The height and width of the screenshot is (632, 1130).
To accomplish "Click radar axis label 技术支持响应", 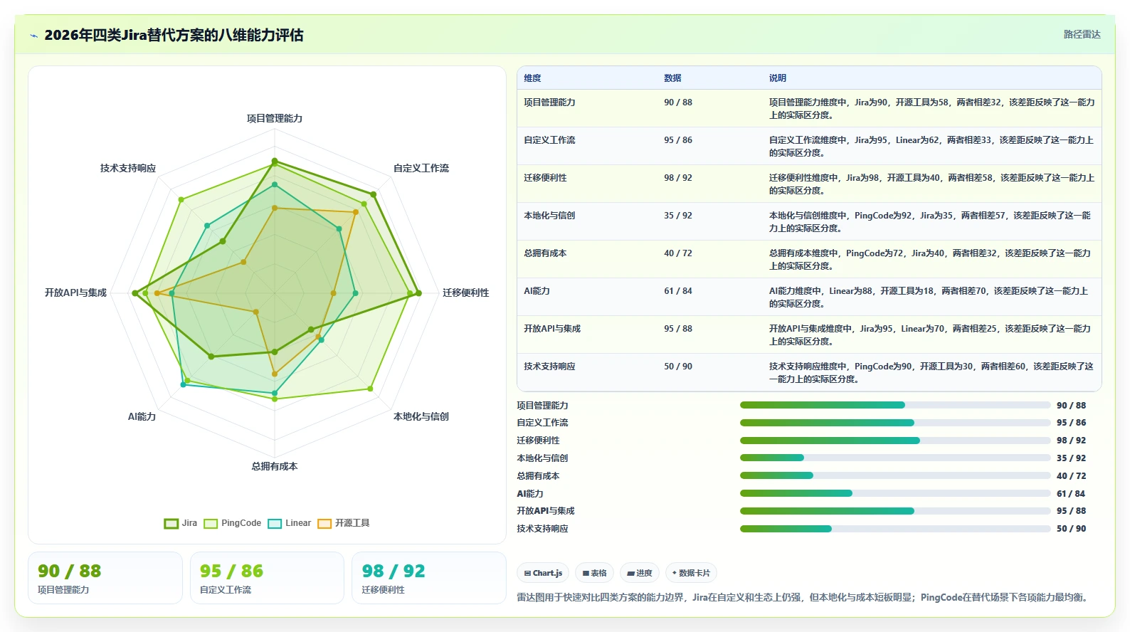I will point(128,168).
